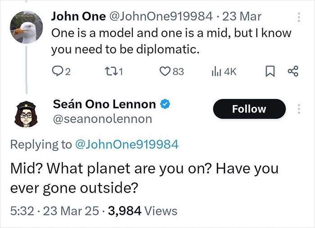Screen dimensions: 315x228
Task: Like John One's tweet with the heart icon
Action: point(165,72)
